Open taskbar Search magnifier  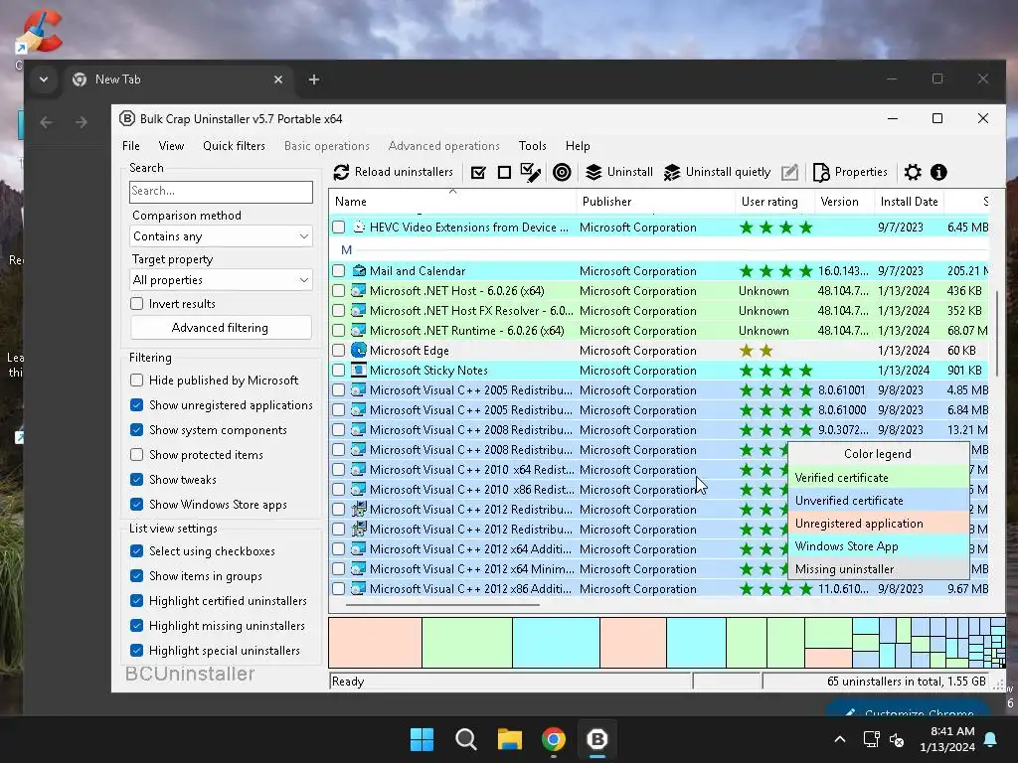[466, 739]
